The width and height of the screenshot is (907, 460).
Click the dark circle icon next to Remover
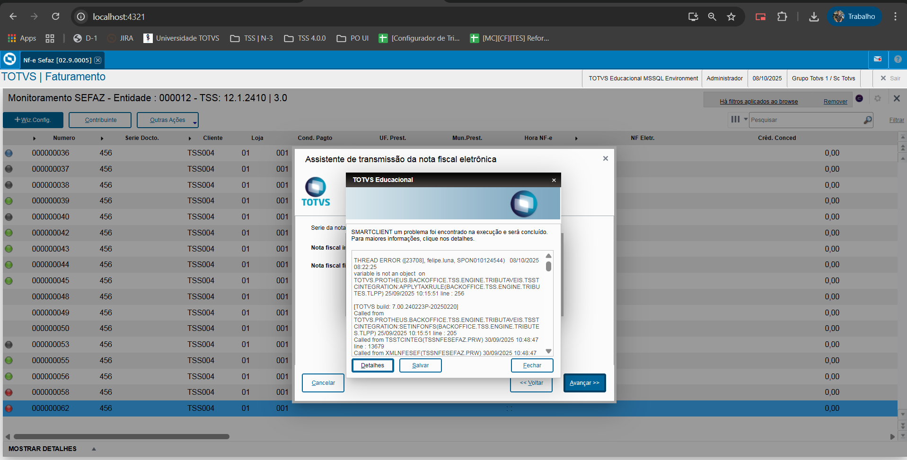pyautogui.click(x=859, y=98)
